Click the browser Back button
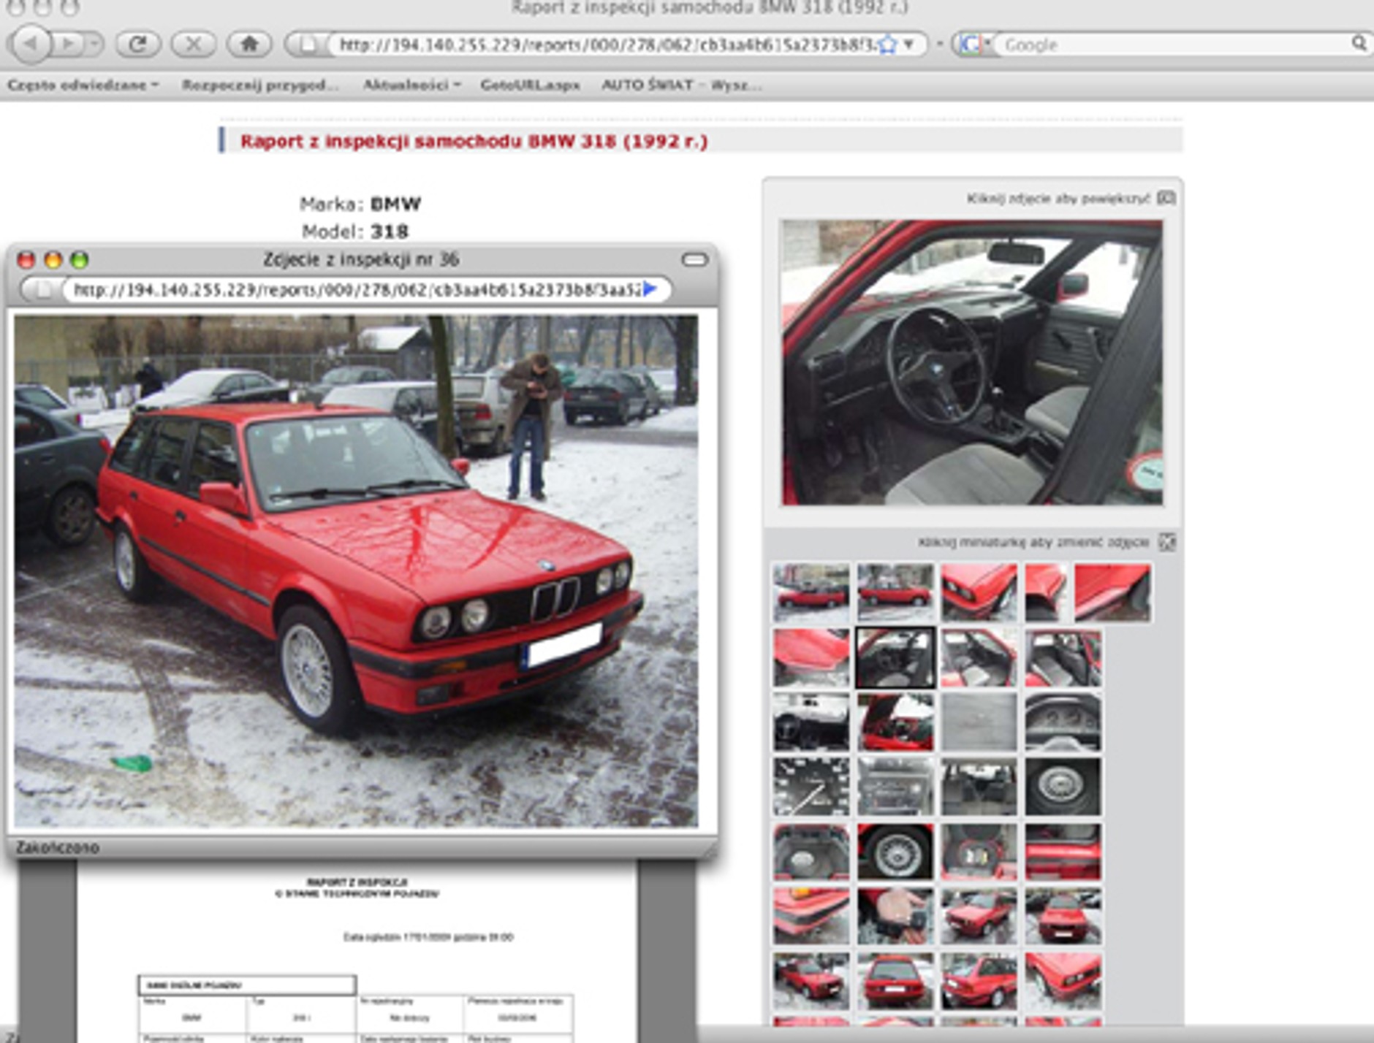This screenshot has height=1043, width=1374. (x=31, y=44)
